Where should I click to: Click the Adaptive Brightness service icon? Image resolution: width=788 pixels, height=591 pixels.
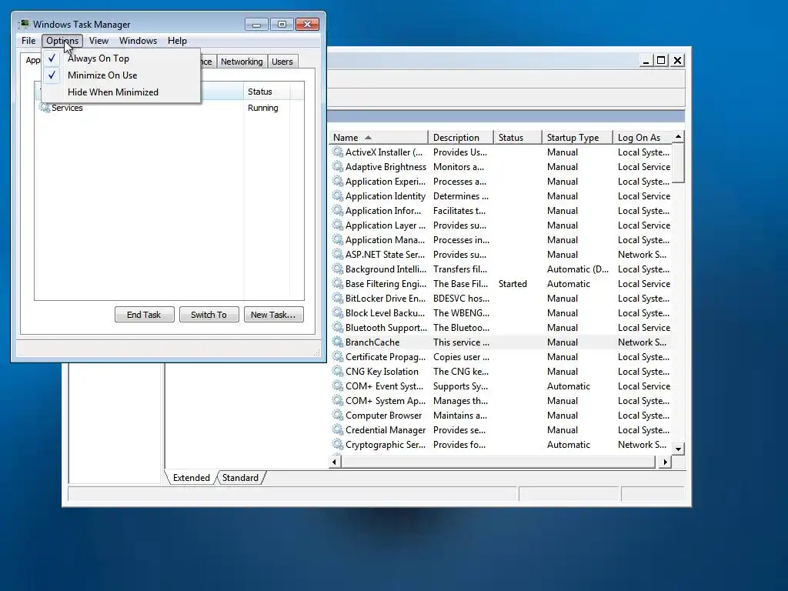(338, 166)
